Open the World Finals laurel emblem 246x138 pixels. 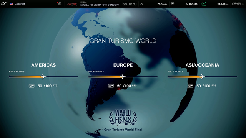point(123,117)
